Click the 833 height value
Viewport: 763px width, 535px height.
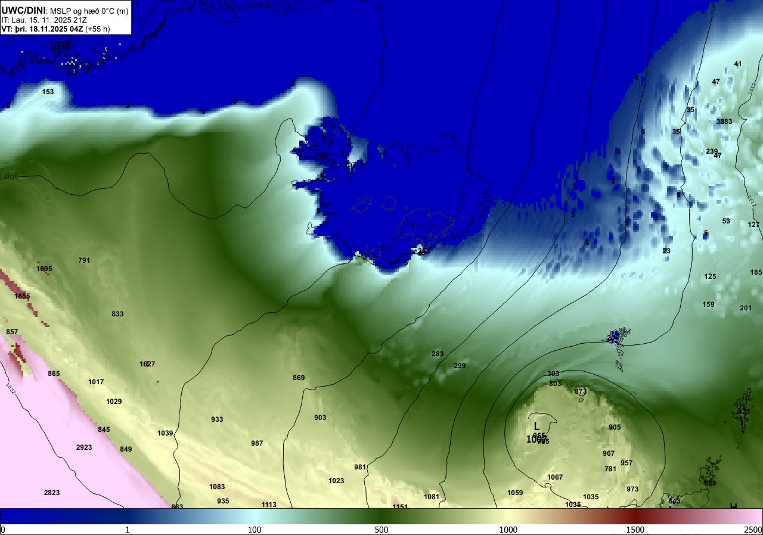(117, 314)
